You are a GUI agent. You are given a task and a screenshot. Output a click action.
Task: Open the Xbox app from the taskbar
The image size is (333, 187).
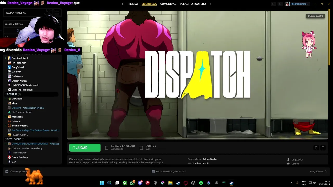pos(125,183)
